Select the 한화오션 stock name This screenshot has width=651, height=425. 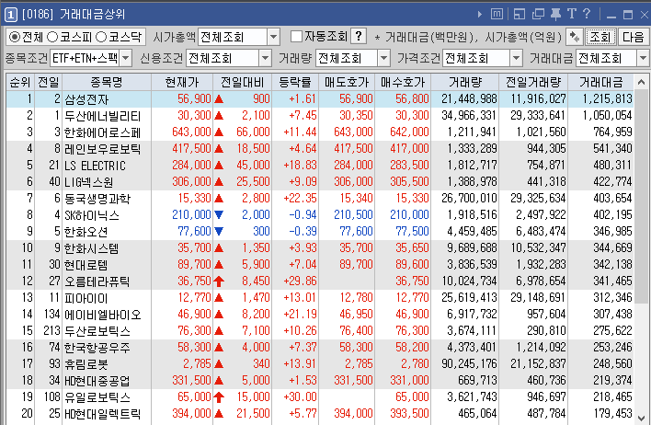[x=86, y=232]
